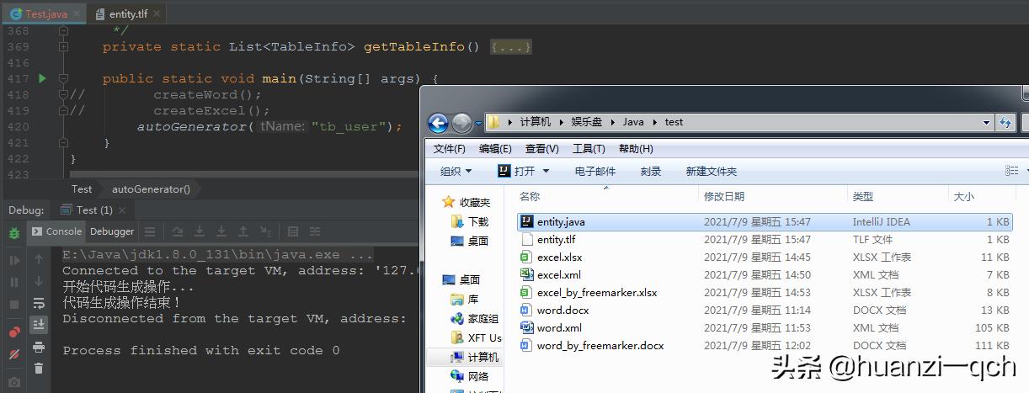Screen dimensions: 1029x393
Task: Expand the folded getTableInfo method
Action: (511, 47)
